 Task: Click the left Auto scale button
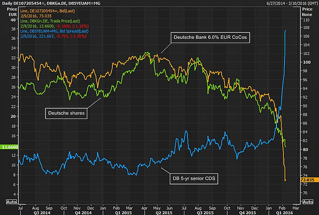click(9, 201)
